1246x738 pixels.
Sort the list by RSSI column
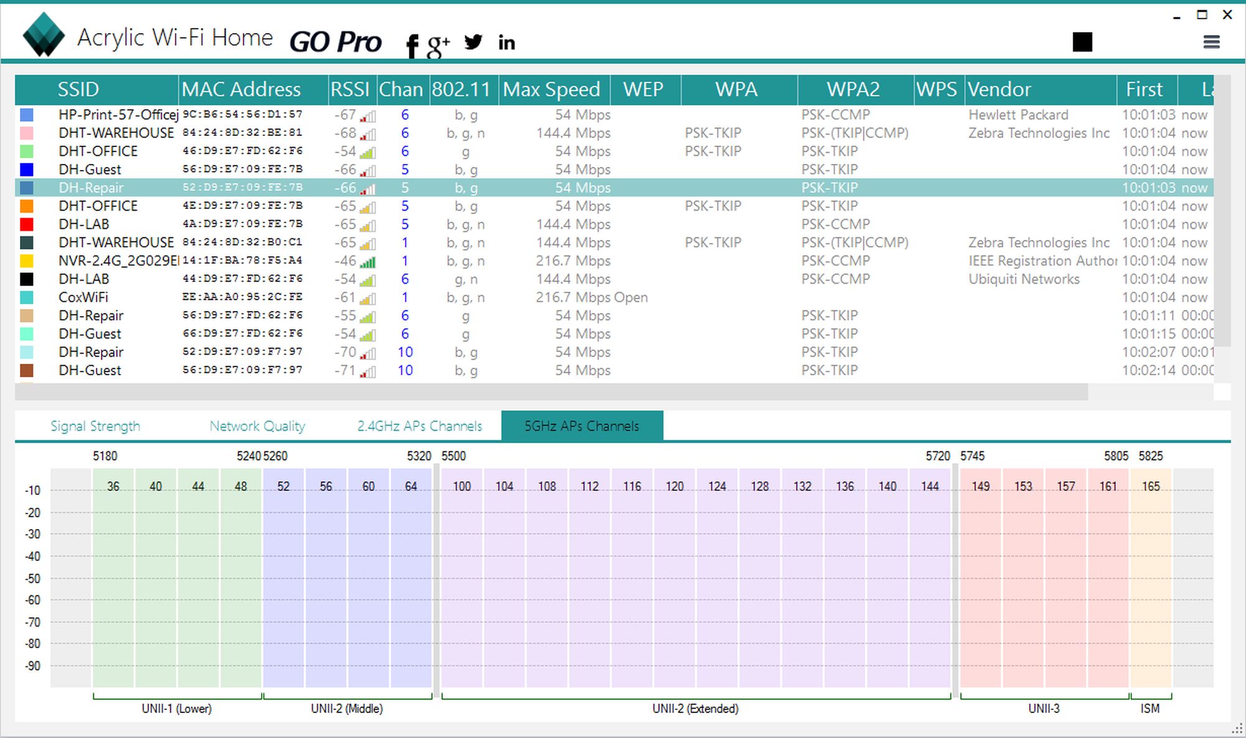pyautogui.click(x=350, y=90)
